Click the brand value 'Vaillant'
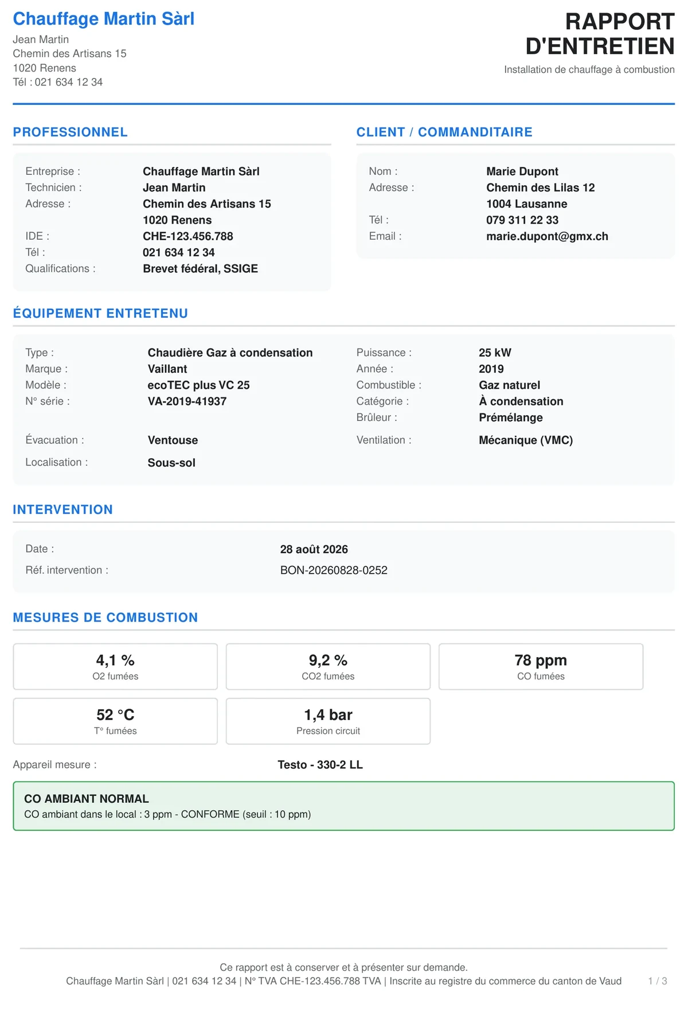The height and width of the screenshot is (1024, 688). (167, 369)
